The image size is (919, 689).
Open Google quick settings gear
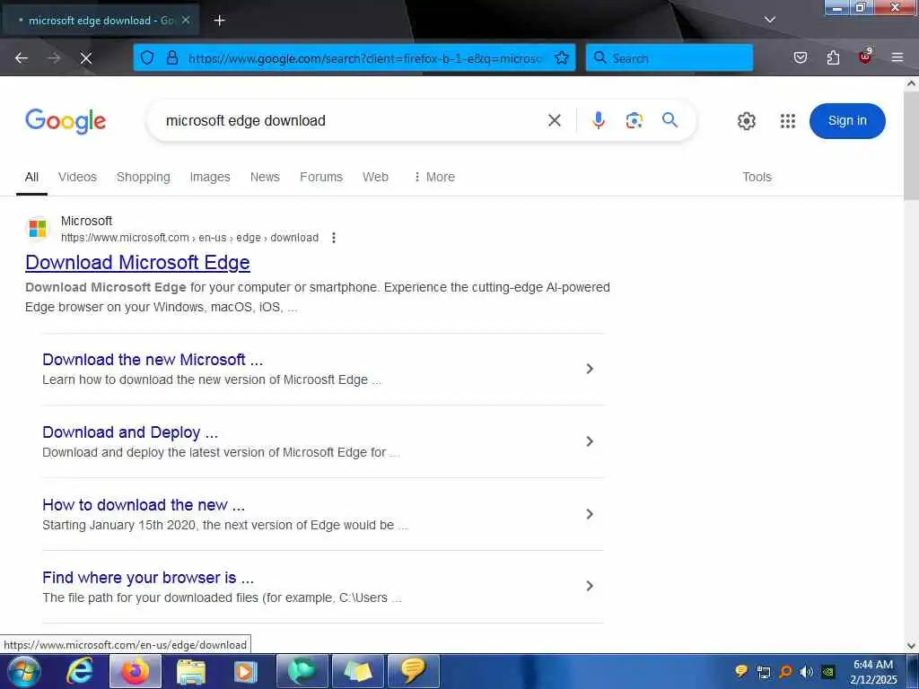746,121
